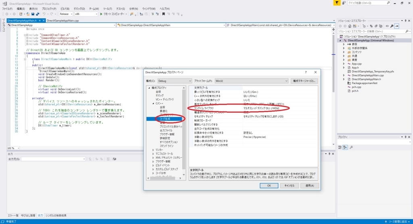
Task: Select the ランタイム ライブラリ property row
Action: click(x=253, y=108)
